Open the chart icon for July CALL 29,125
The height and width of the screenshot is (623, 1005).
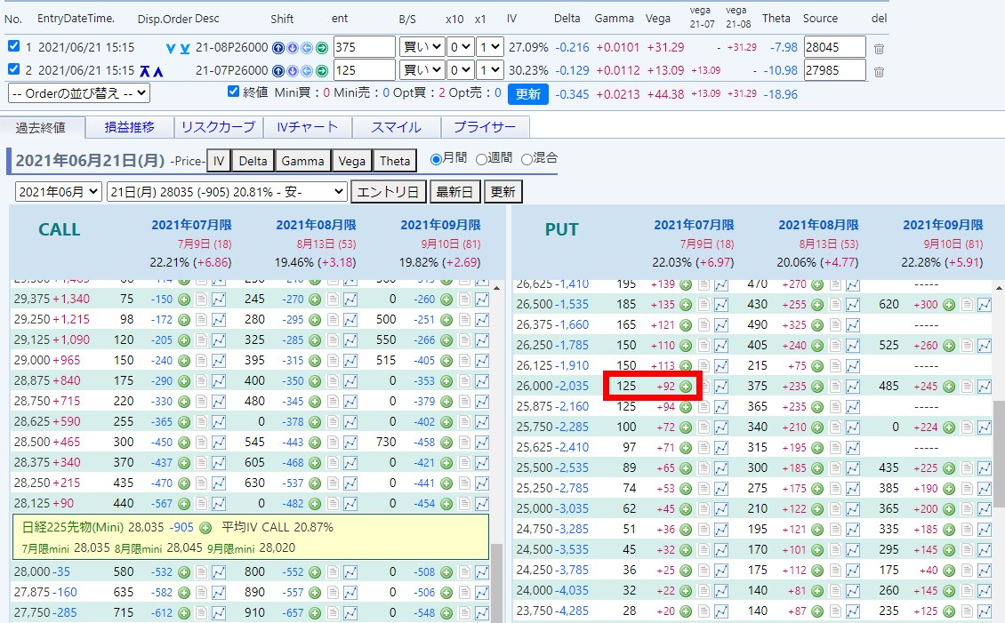219,340
